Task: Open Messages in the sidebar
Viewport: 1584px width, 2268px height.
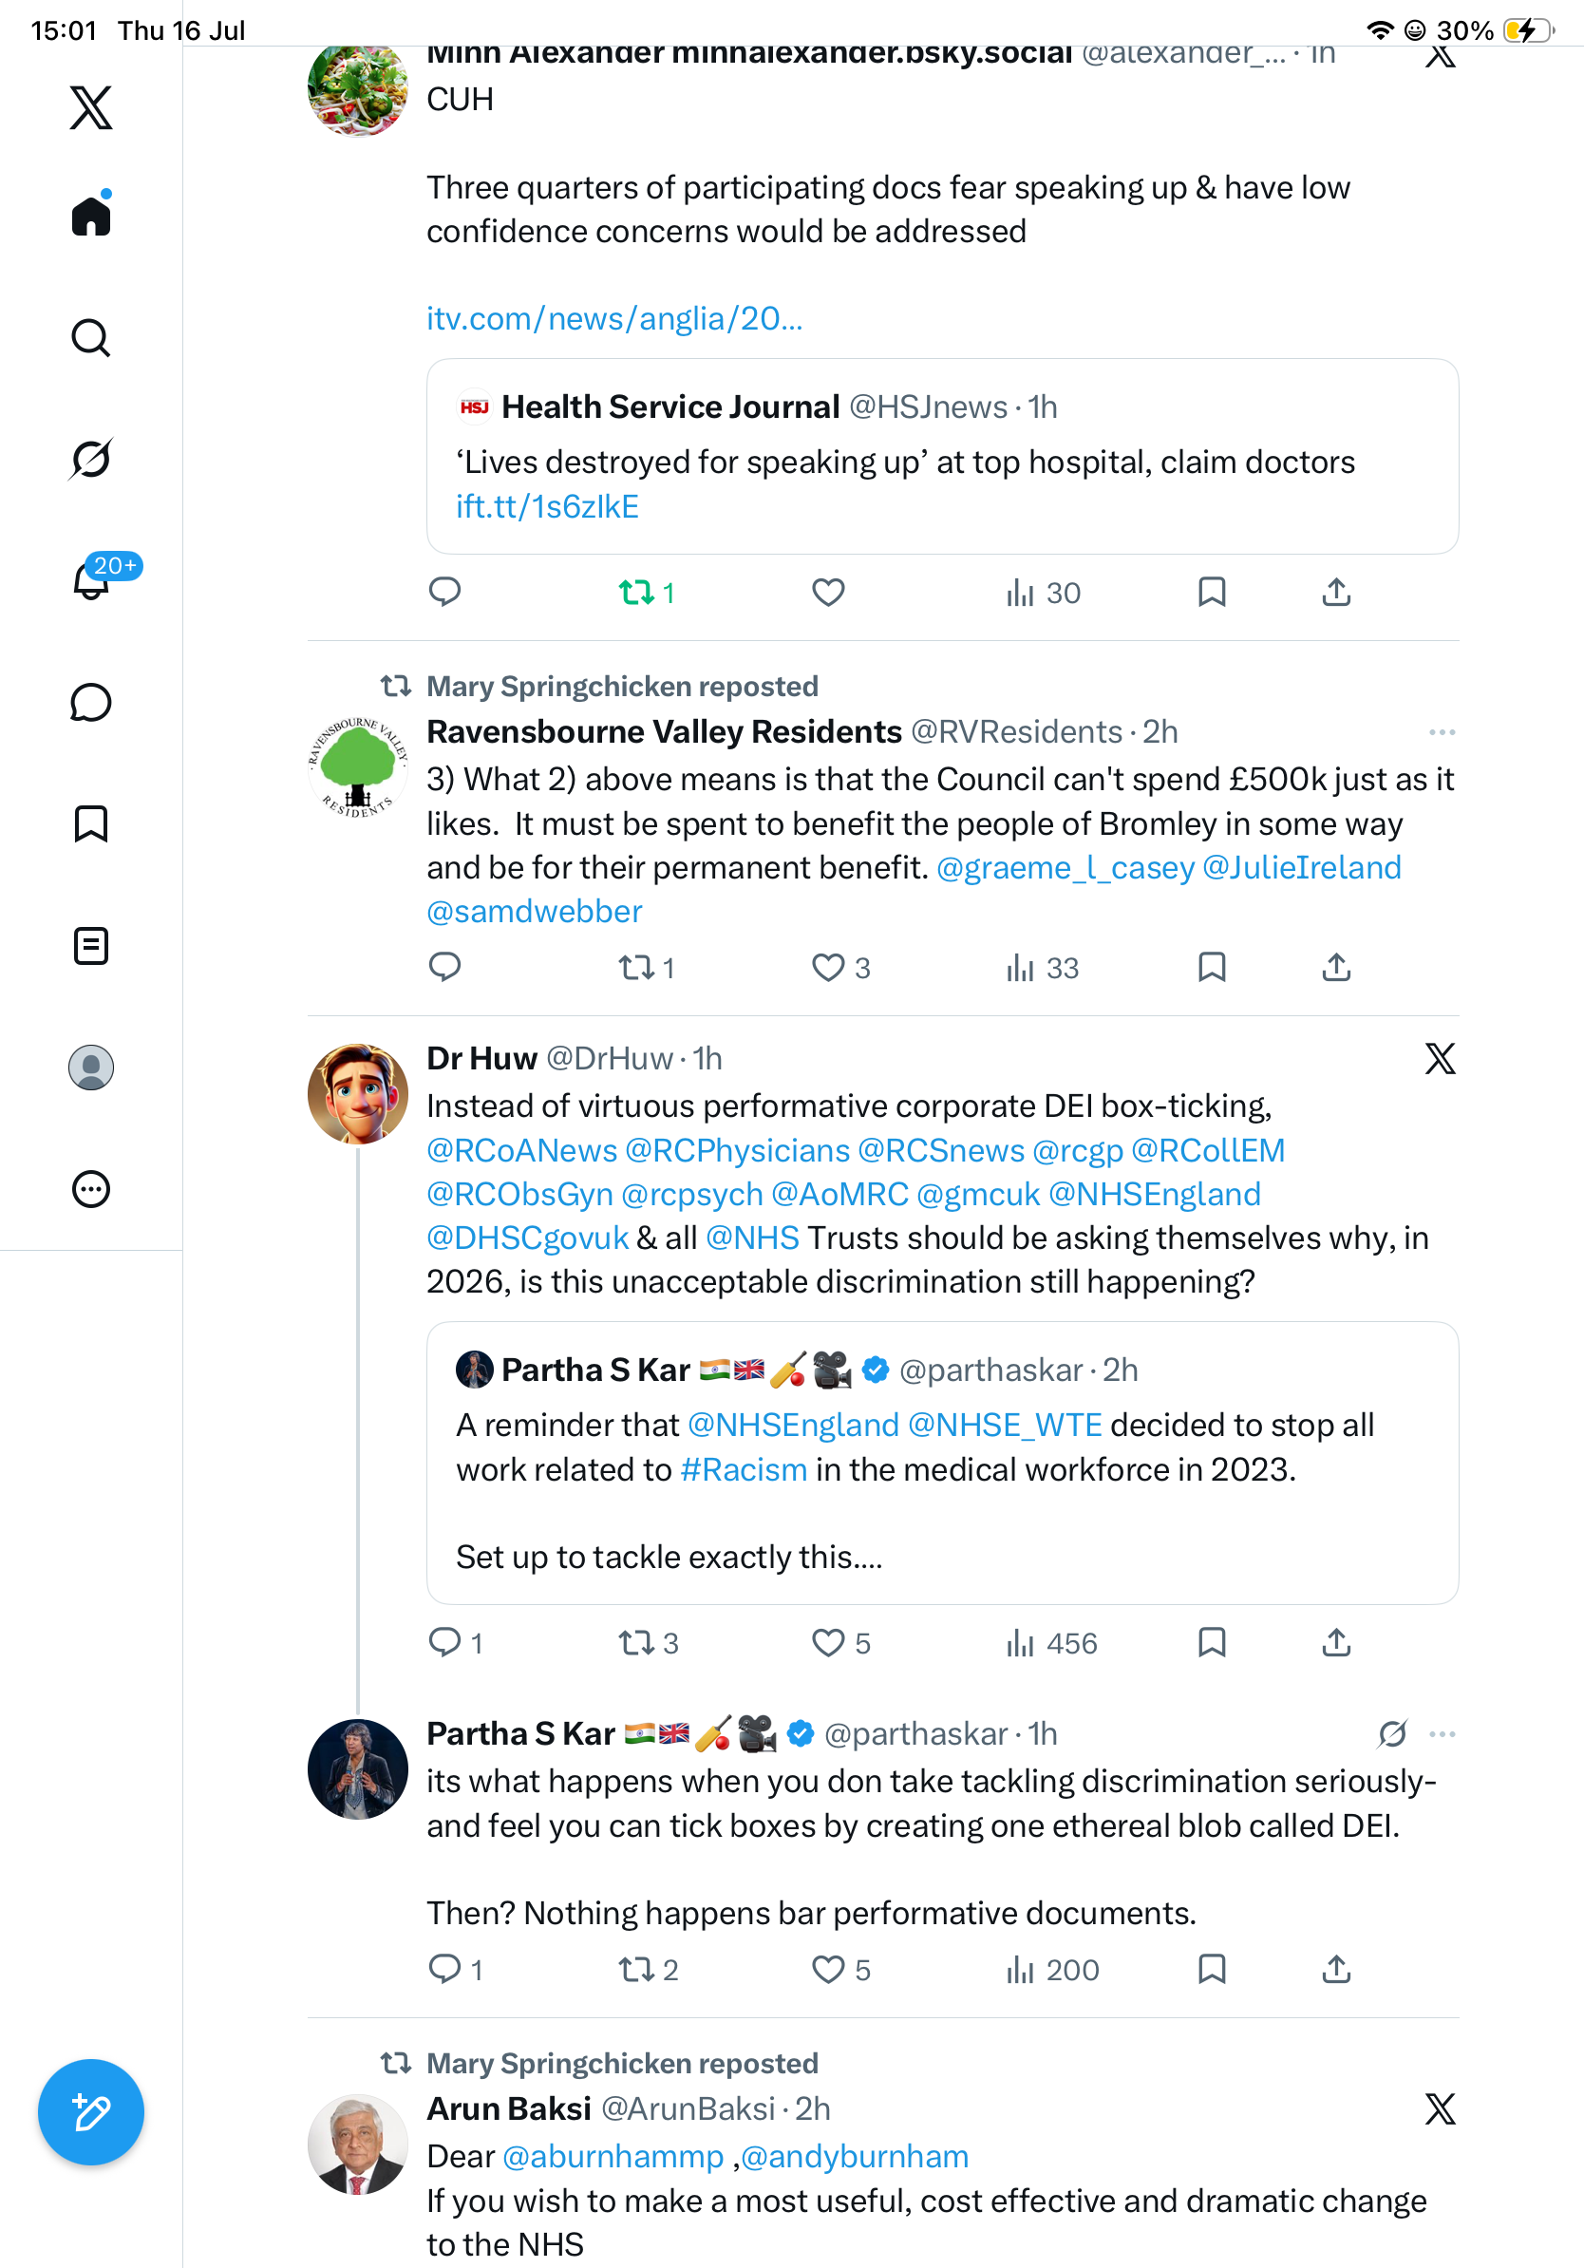Action: click(91, 702)
